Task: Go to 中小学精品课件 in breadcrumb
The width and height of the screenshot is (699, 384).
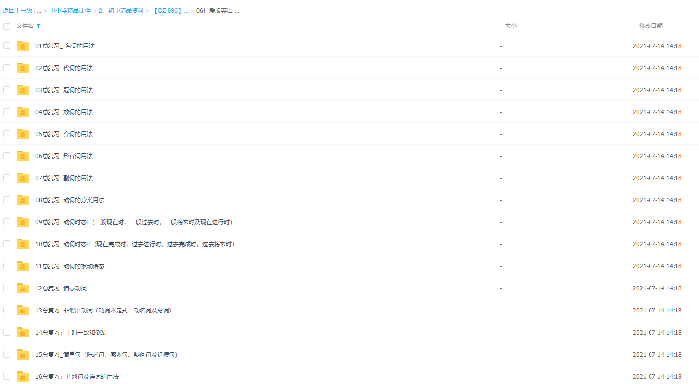Action: pos(70,11)
